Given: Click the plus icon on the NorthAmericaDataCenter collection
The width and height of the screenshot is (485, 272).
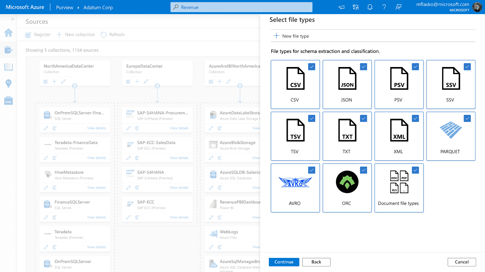Looking at the screenshot, I should pyautogui.click(x=55, y=82).
